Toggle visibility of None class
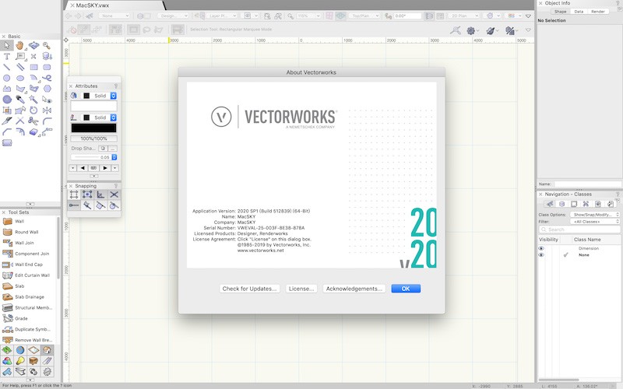Screen dimensions: 623x389 coord(540,255)
